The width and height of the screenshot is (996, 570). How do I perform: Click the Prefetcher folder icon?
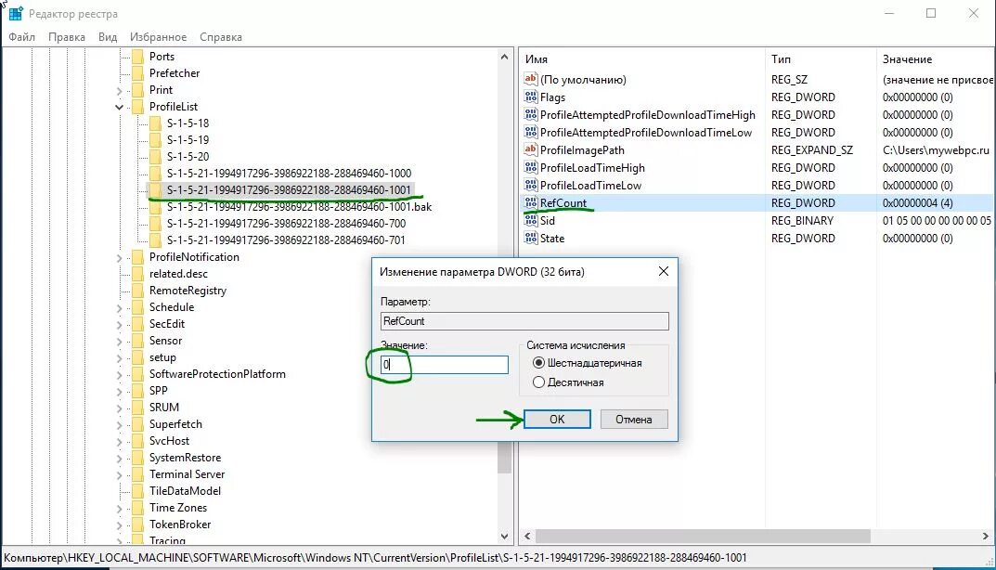pos(137,73)
